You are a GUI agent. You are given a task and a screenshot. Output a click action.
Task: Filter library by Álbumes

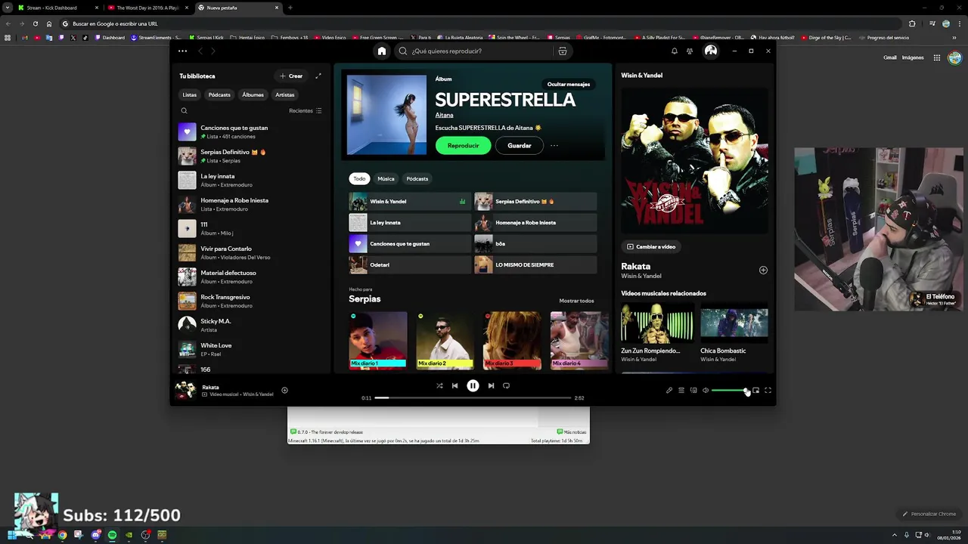253,94
